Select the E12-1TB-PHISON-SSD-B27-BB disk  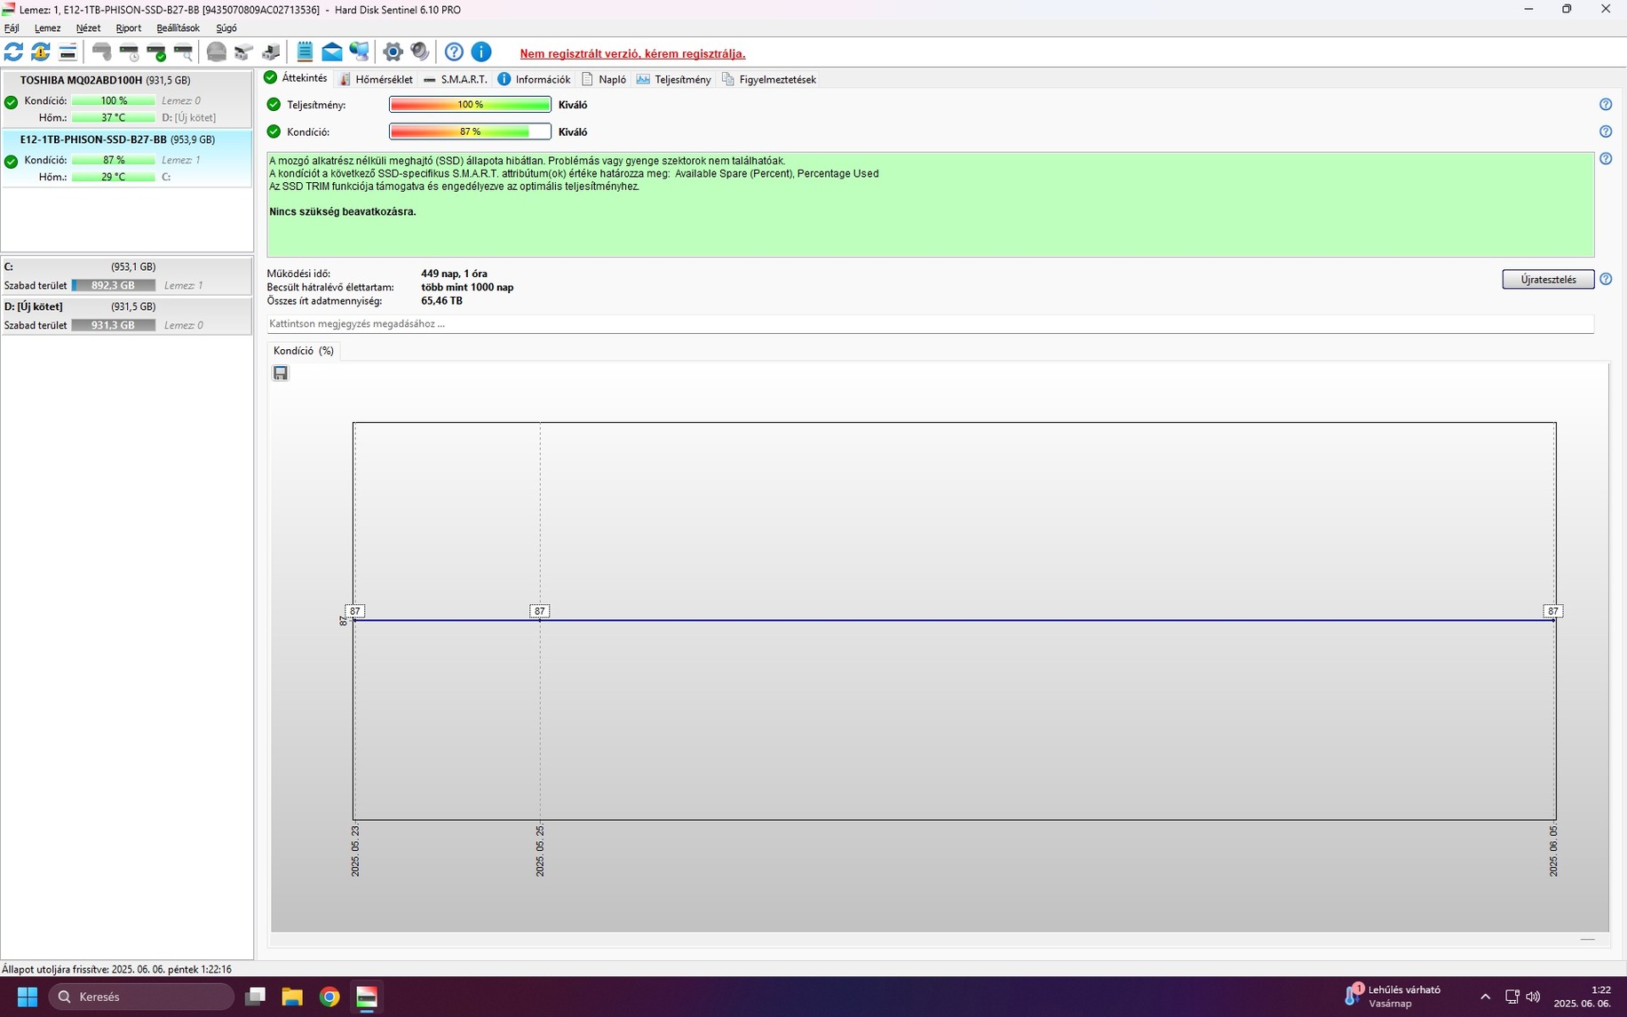(x=127, y=158)
